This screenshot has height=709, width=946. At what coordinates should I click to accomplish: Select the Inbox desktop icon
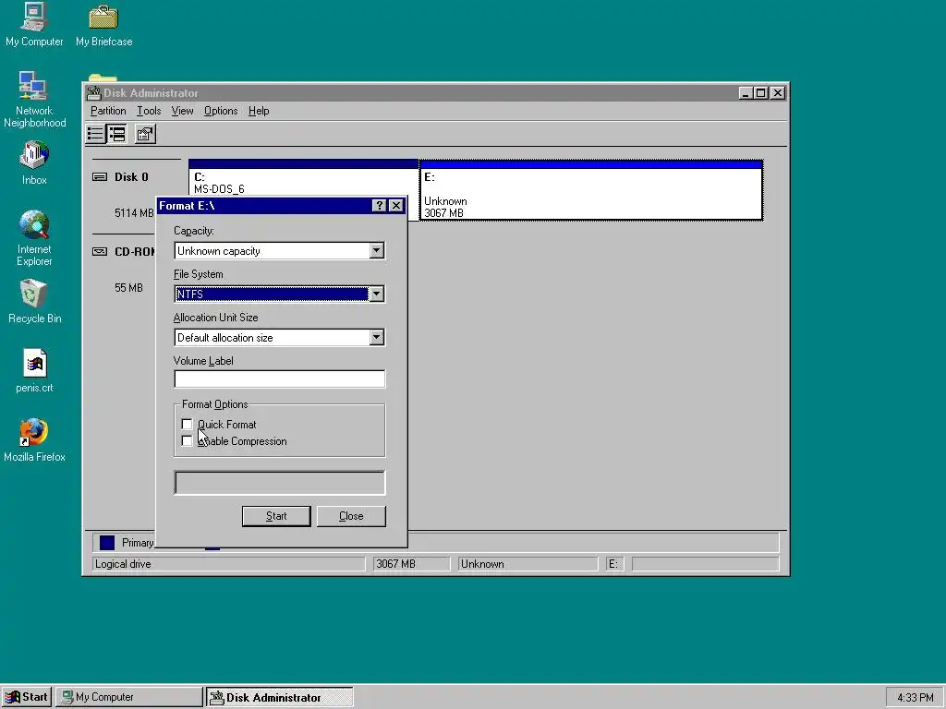(34, 162)
